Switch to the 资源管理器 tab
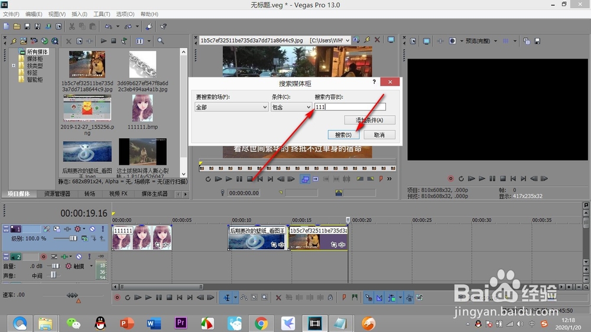 (x=57, y=194)
